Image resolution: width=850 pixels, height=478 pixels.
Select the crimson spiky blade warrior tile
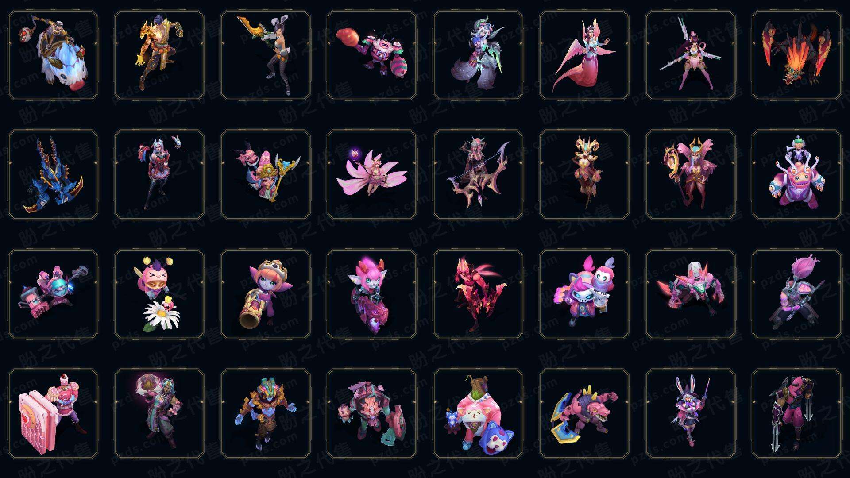[478, 294]
